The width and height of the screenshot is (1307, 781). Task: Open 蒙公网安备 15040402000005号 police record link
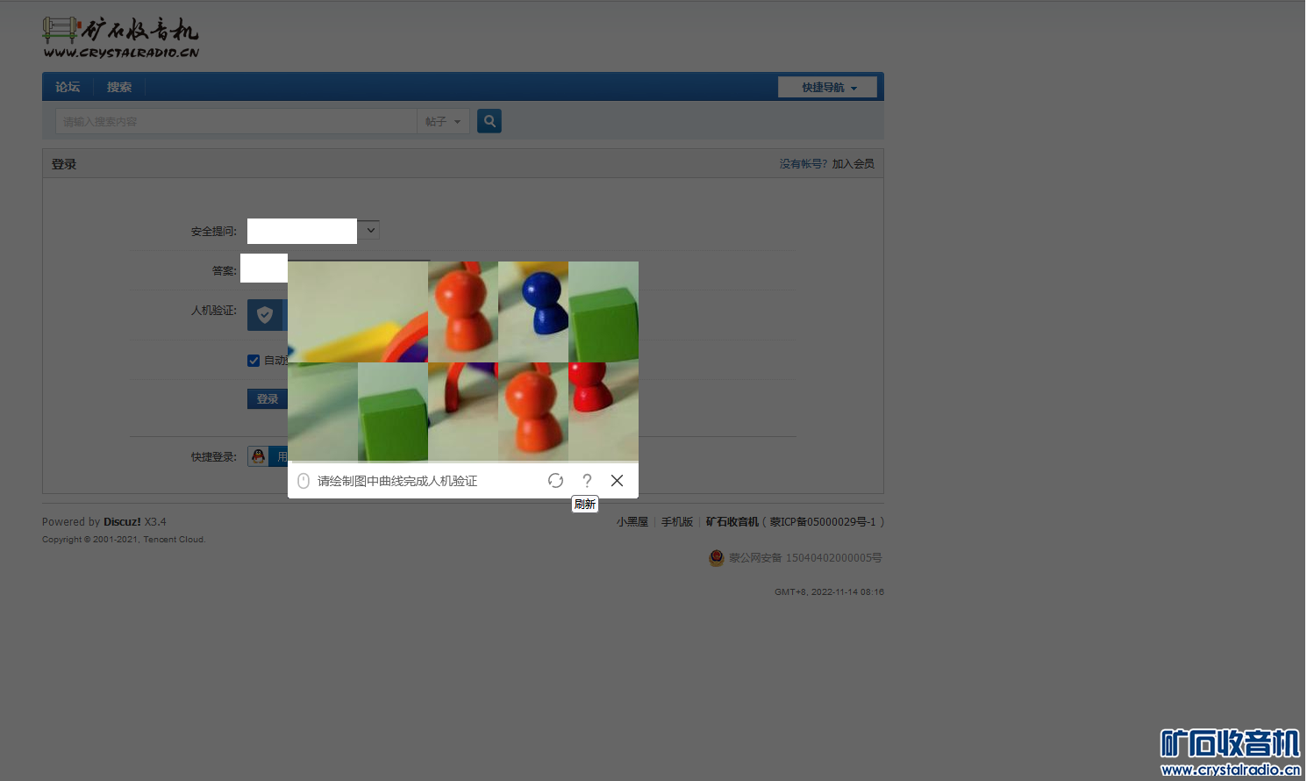point(805,558)
